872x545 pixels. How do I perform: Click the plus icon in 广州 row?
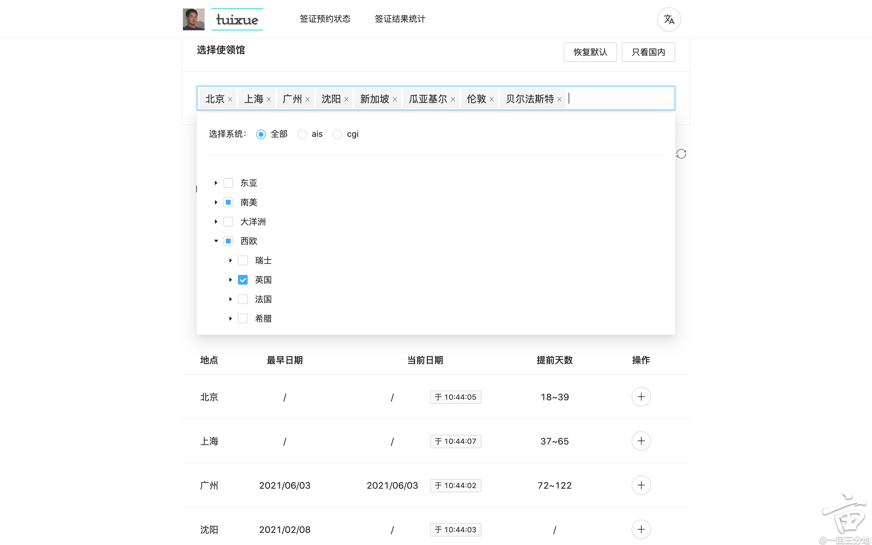point(641,485)
